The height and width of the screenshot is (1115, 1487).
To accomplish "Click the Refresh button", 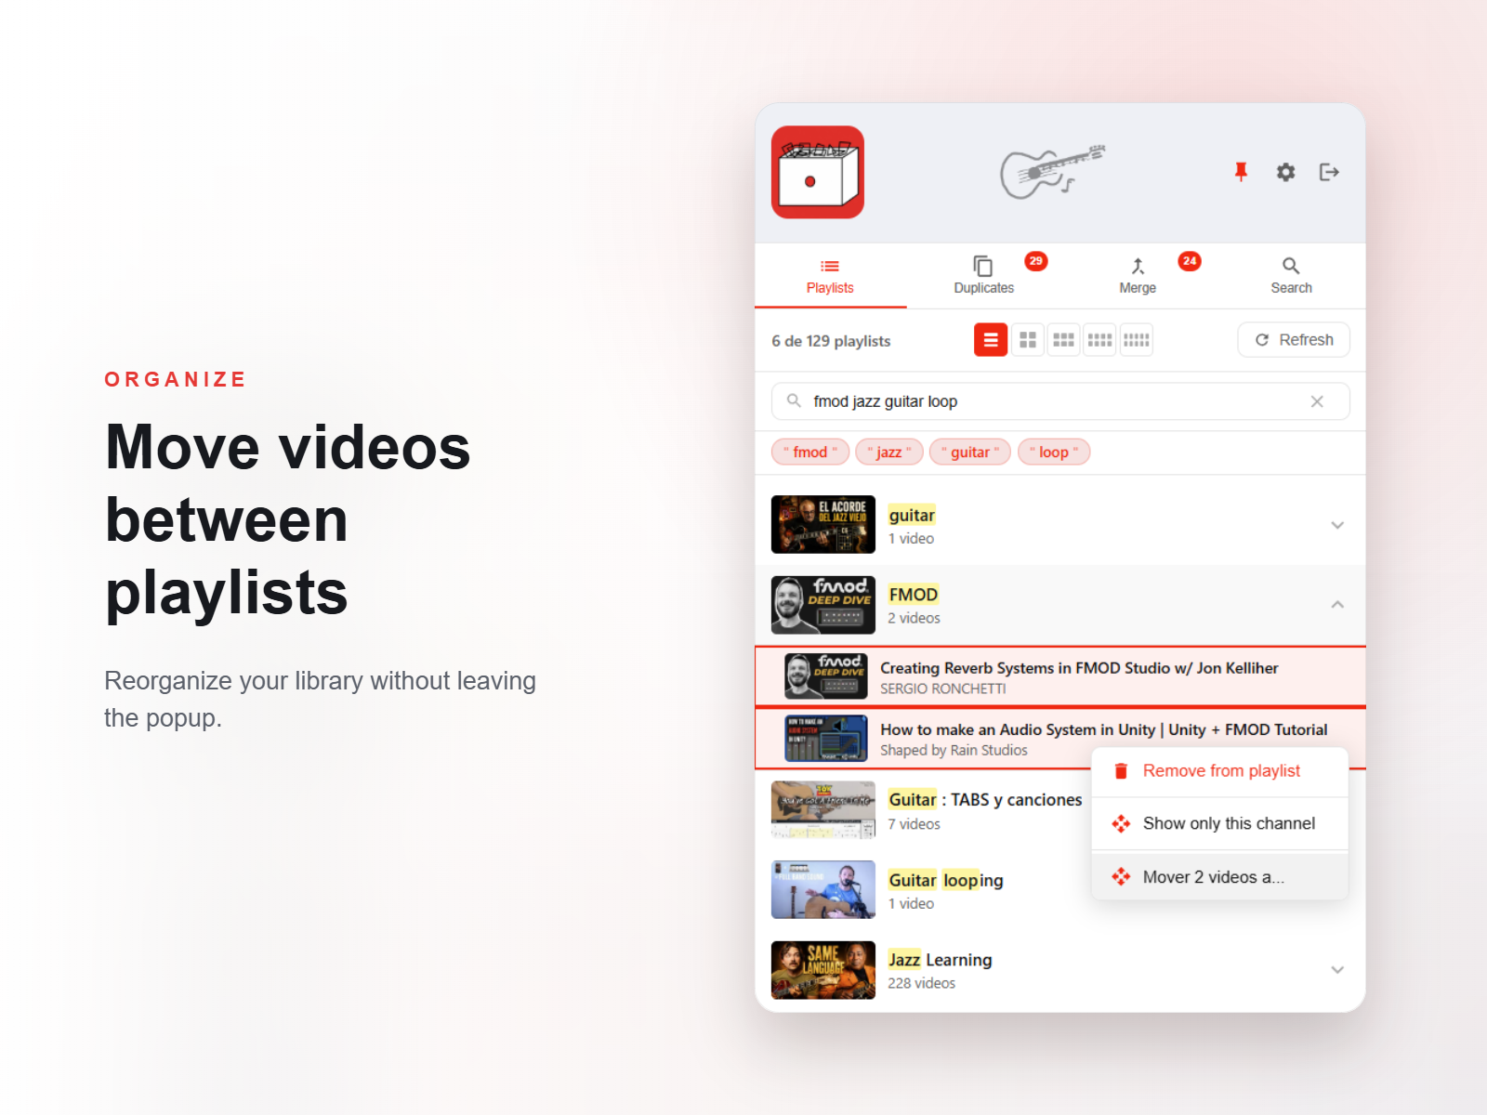I will click(x=1294, y=340).
